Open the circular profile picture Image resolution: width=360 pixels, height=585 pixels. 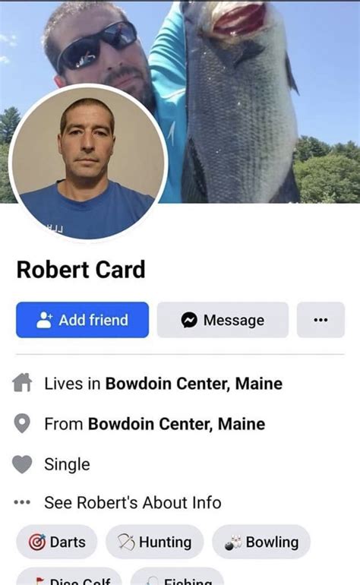point(88,163)
